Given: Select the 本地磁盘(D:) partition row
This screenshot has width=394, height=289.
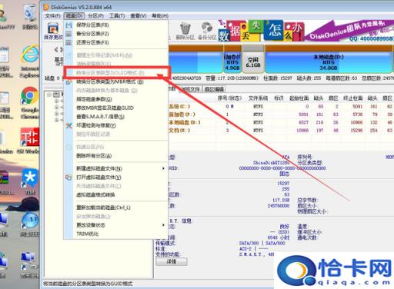Looking at the screenshot, I should (x=281, y=122).
